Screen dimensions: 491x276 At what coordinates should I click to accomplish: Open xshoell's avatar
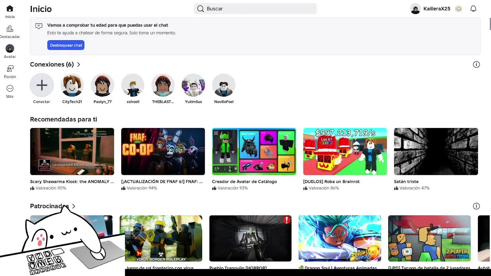(x=133, y=85)
